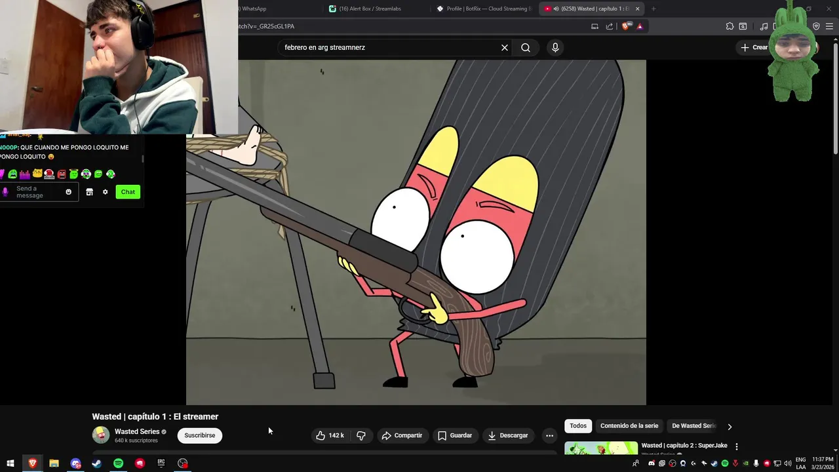Click the Compartir share button
The height and width of the screenshot is (472, 839).
(x=402, y=435)
